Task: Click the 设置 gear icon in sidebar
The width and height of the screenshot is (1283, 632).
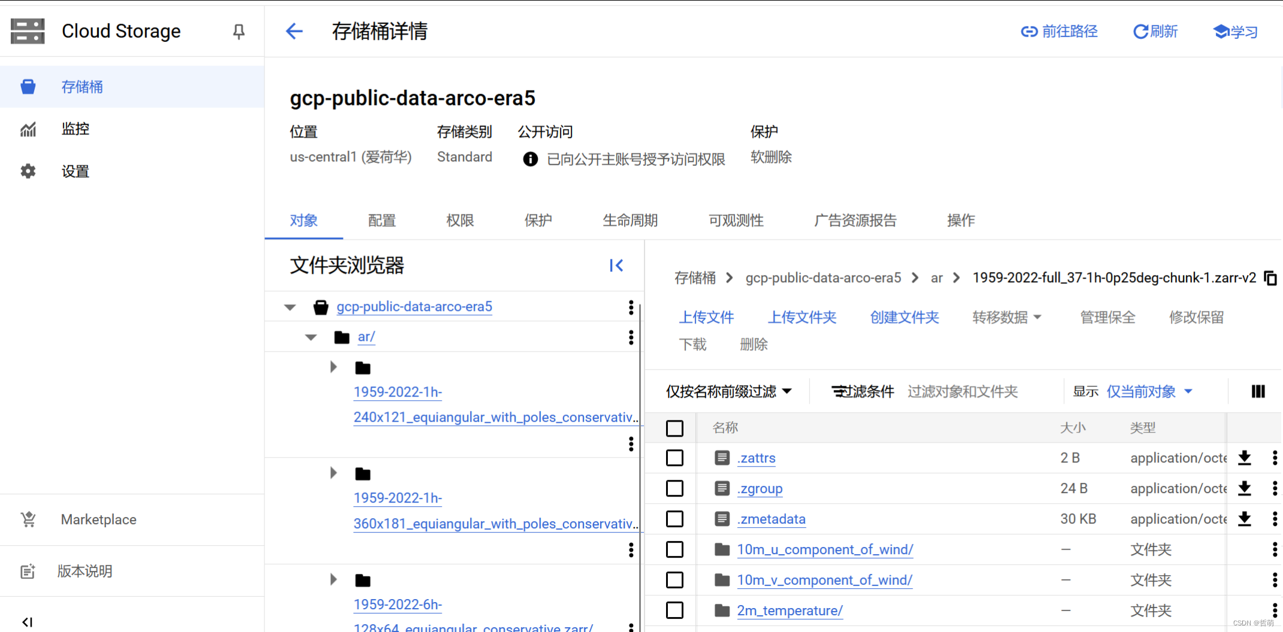Action: click(28, 171)
